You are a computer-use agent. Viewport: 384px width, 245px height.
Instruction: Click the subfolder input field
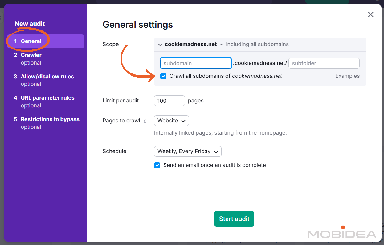pyautogui.click(x=324, y=63)
